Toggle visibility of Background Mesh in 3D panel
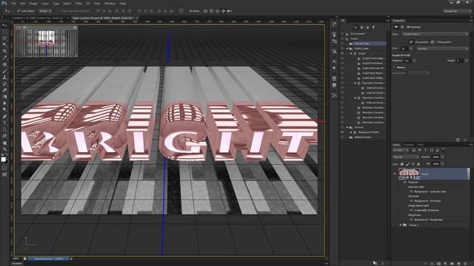The image size is (474, 266). (342, 132)
